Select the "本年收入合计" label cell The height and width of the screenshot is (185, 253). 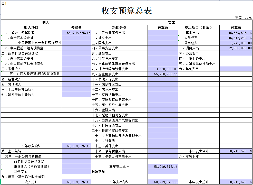pos(31,146)
